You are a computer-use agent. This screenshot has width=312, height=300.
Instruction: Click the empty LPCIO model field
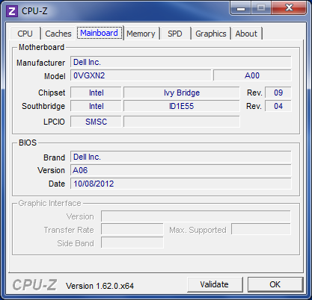coord(182,122)
